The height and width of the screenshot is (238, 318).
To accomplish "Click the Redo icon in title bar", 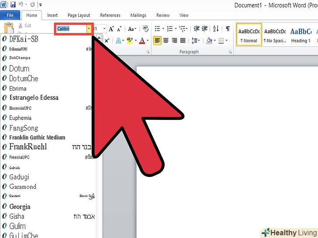I will [32, 4].
